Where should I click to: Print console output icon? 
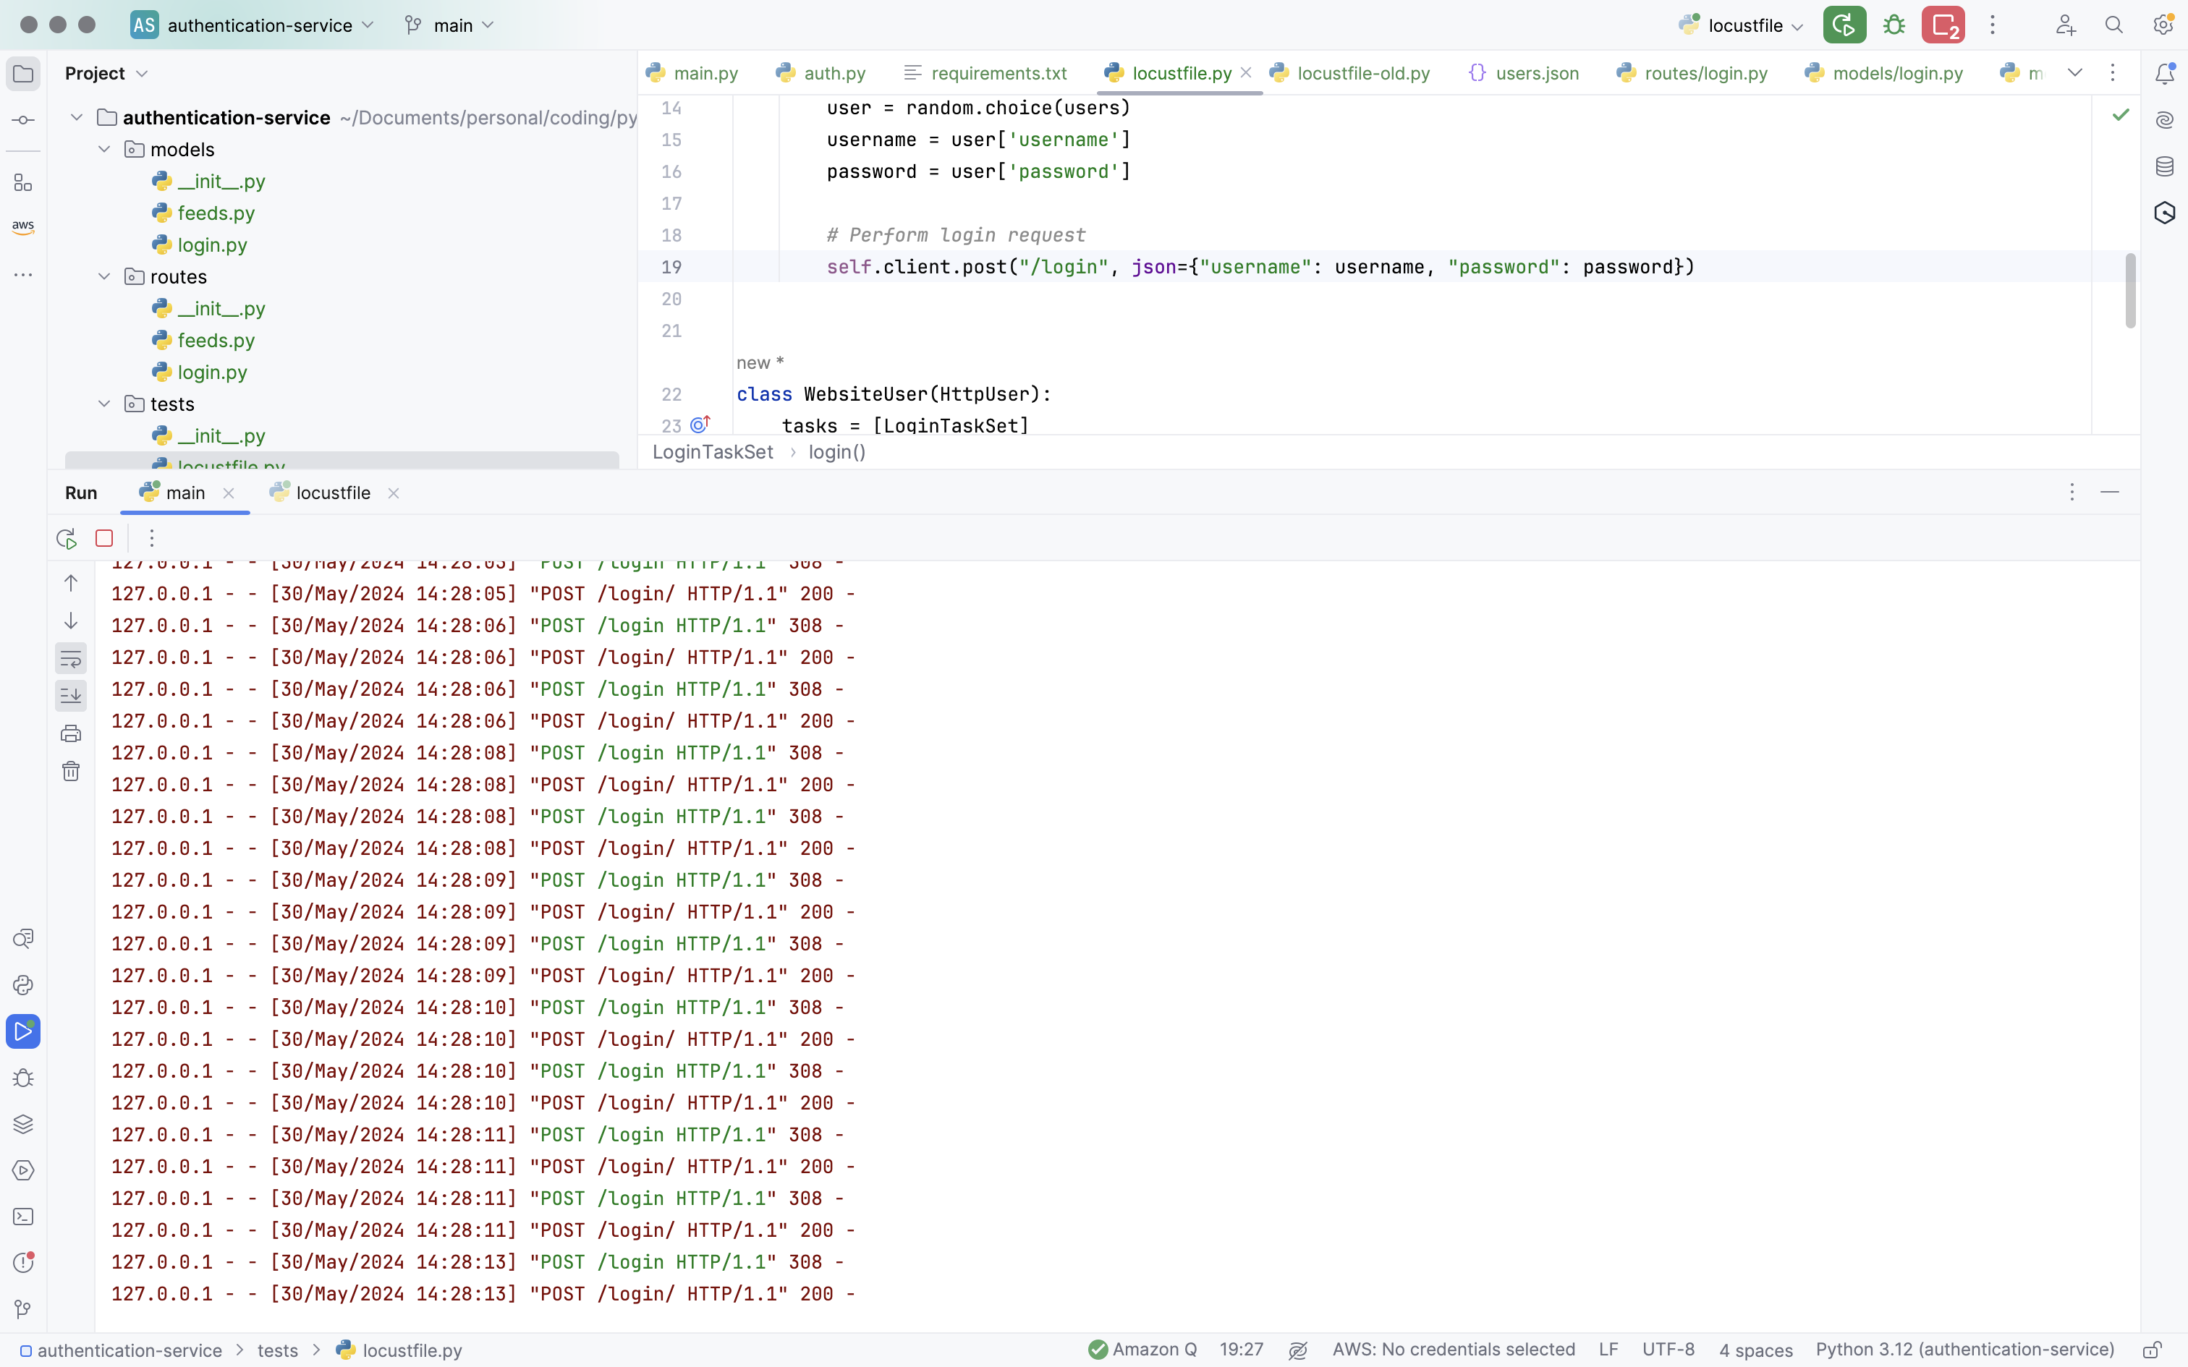point(70,733)
